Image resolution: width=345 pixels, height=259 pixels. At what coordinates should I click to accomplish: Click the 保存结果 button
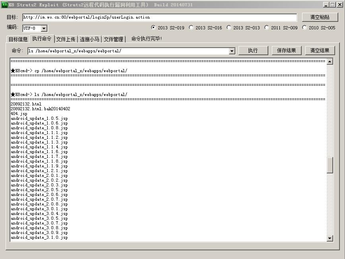[287, 50]
